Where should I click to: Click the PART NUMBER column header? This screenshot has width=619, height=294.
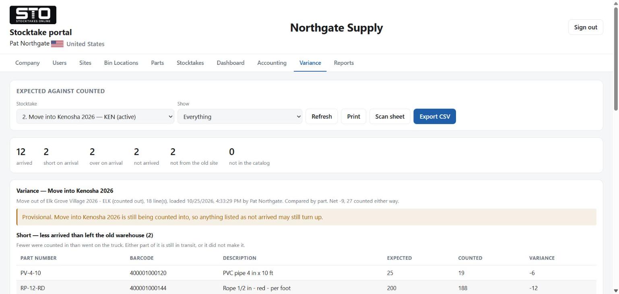click(x=39, y=258)
